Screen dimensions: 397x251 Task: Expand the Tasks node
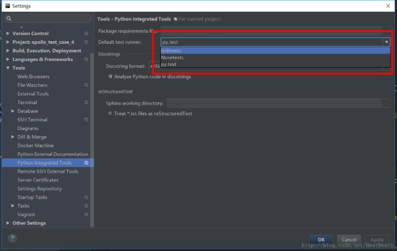12,206
